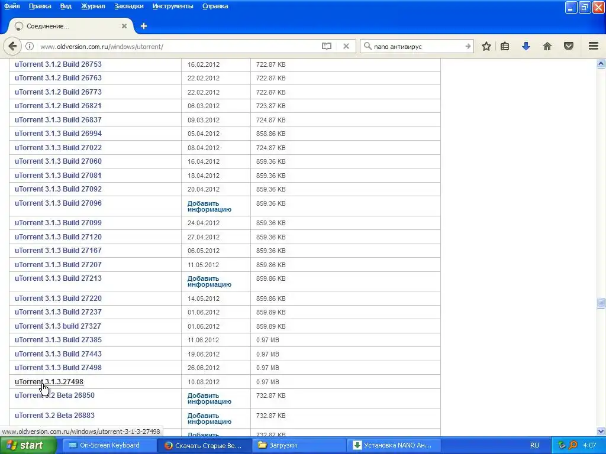Click the search box with nano антивирус
This screenshot has height=454, width=606.
click(x=417, y=46)
